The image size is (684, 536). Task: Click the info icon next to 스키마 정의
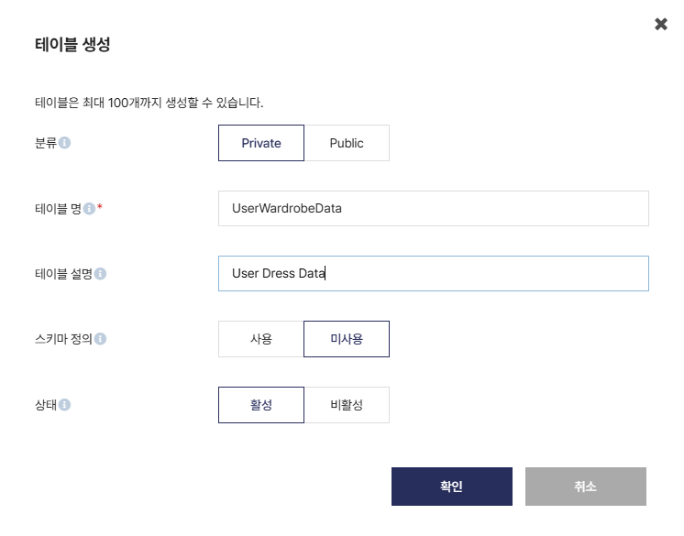(x=100, y=339)
